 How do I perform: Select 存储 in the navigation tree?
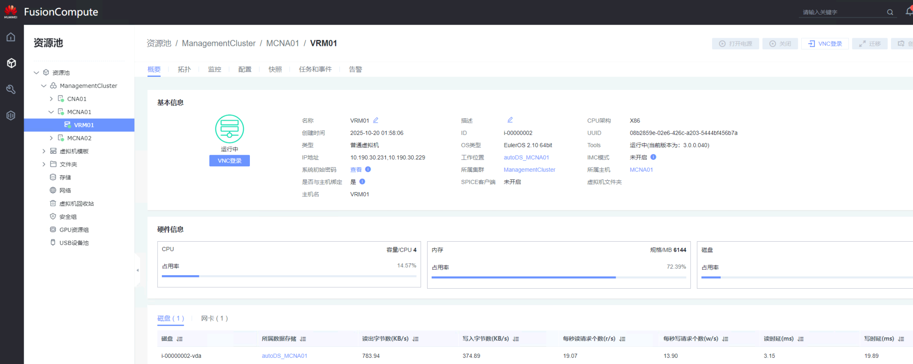click(x=65, y=178)
